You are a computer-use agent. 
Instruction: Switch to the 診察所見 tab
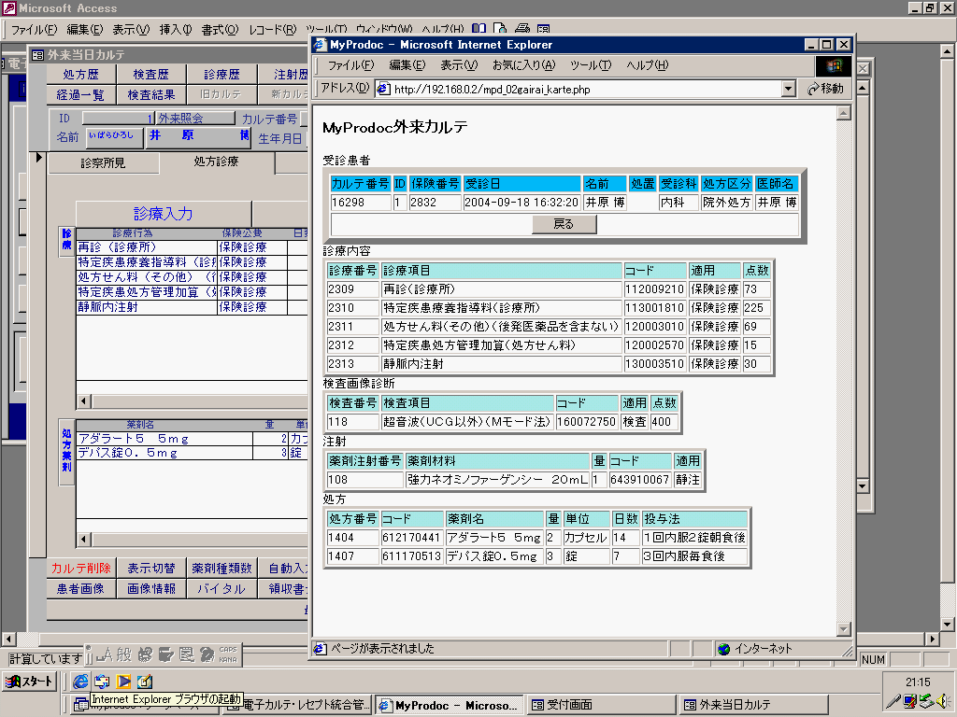click(103, 162)
